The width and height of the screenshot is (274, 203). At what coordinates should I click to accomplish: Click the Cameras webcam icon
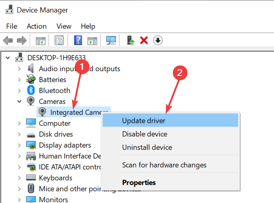tap(31, 101)
